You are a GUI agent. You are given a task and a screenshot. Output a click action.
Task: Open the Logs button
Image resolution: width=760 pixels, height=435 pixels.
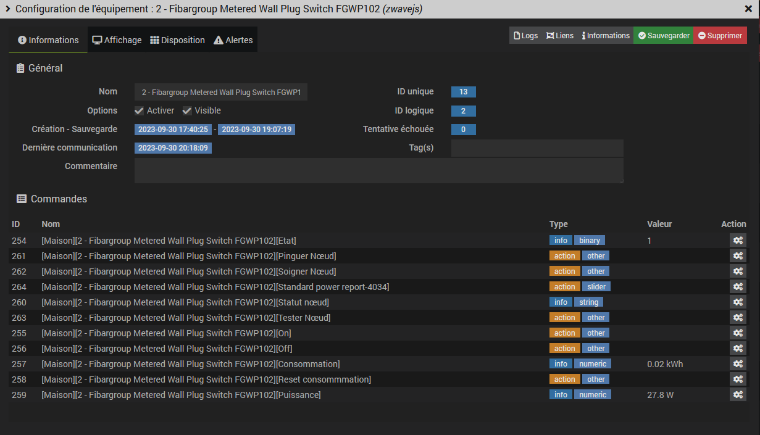[x=525, y=36]
